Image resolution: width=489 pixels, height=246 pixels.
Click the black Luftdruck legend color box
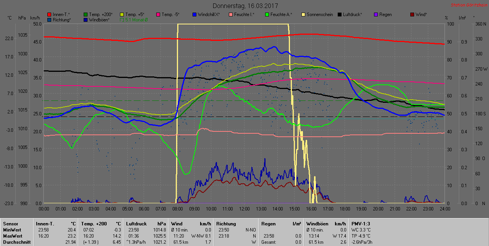click(x=340, y=15)
